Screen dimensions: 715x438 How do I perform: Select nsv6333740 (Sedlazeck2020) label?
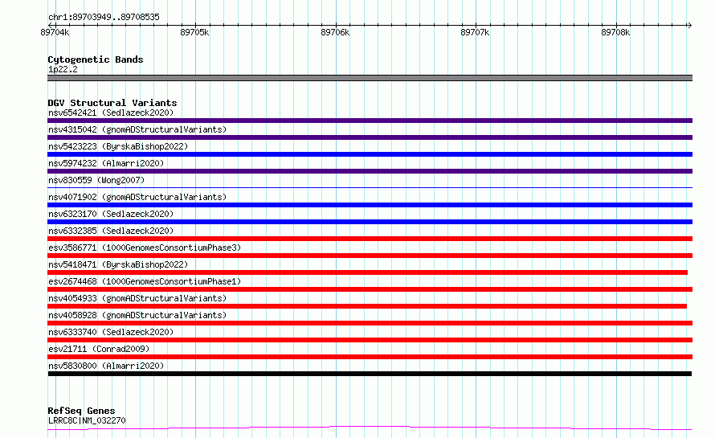(111, 332)
